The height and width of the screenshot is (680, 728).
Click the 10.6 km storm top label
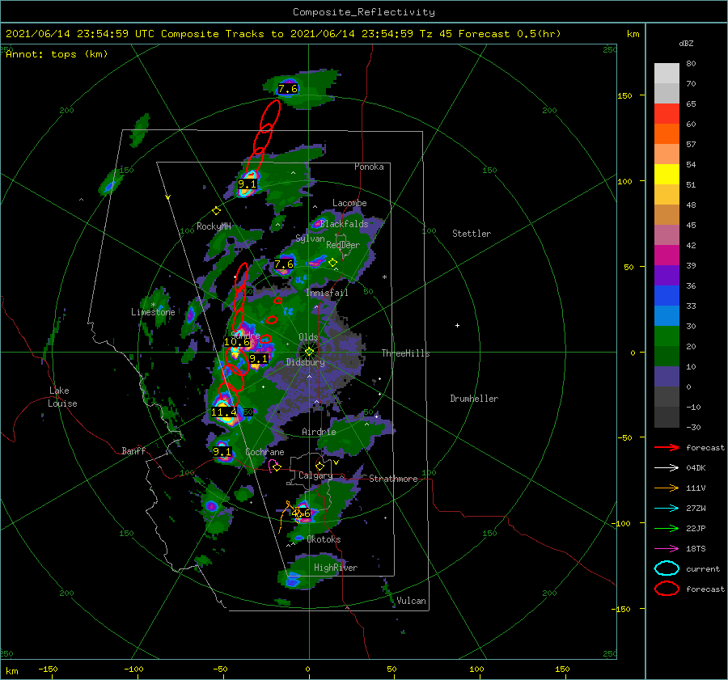(237, 342)
